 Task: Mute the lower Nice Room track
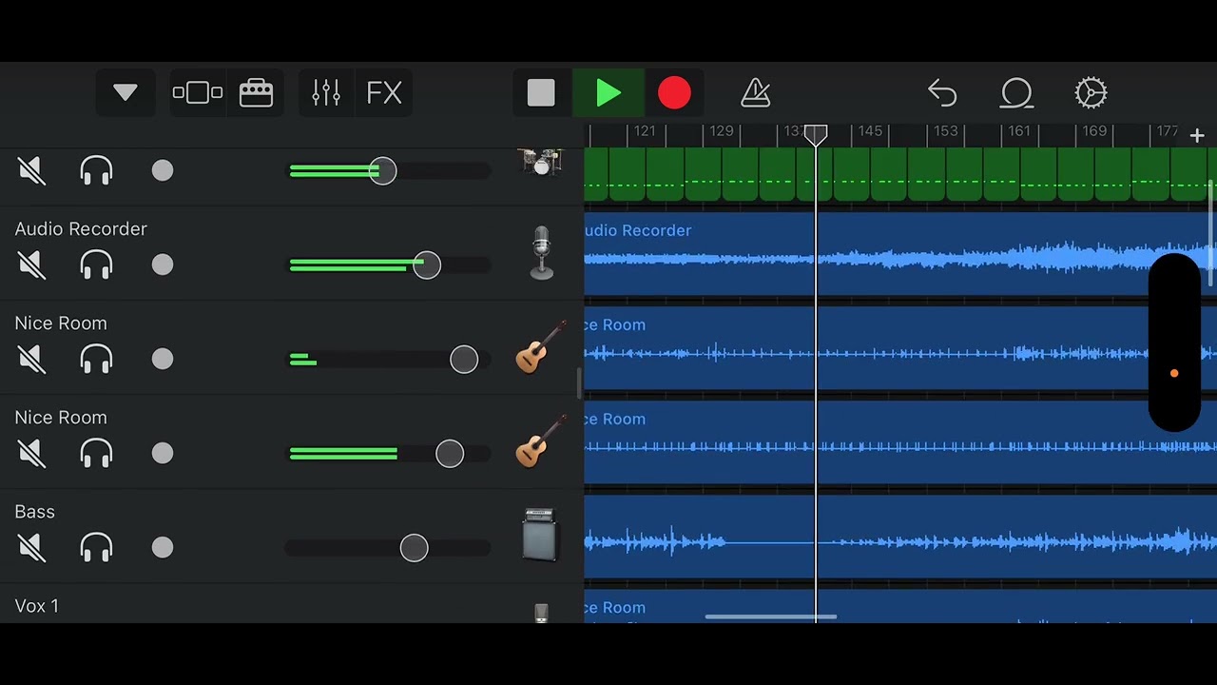click(x=31, y=453)
